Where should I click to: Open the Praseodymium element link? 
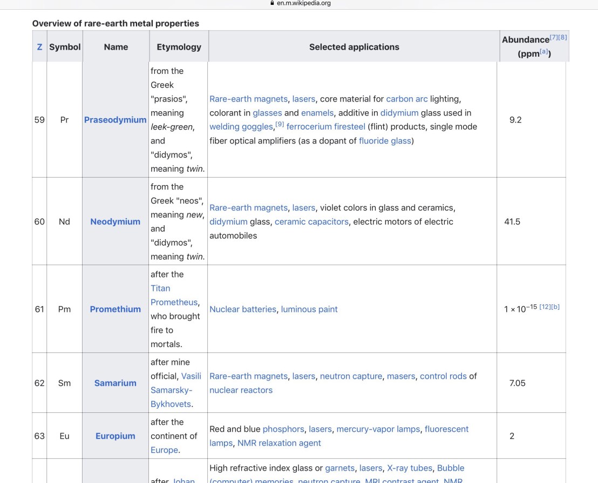point(115,120)
